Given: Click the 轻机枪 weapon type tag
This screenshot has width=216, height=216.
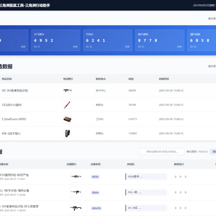Looking at the screenshot, I should pos(95,177).
